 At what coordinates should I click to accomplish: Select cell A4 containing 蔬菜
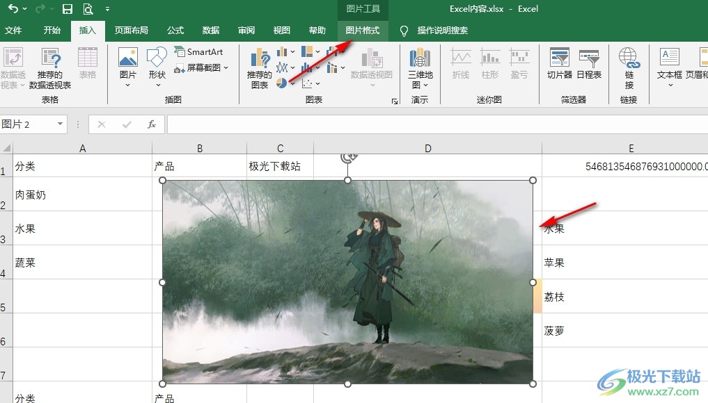point(83,263)
